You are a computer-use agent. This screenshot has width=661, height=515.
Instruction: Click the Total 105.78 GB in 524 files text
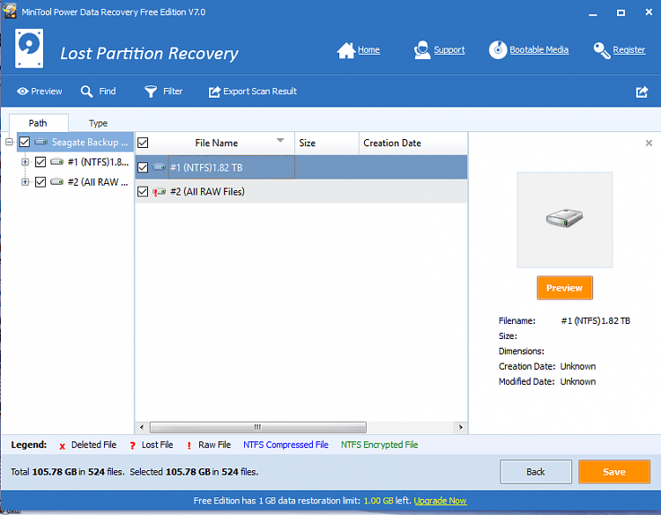tap(68, 472)
